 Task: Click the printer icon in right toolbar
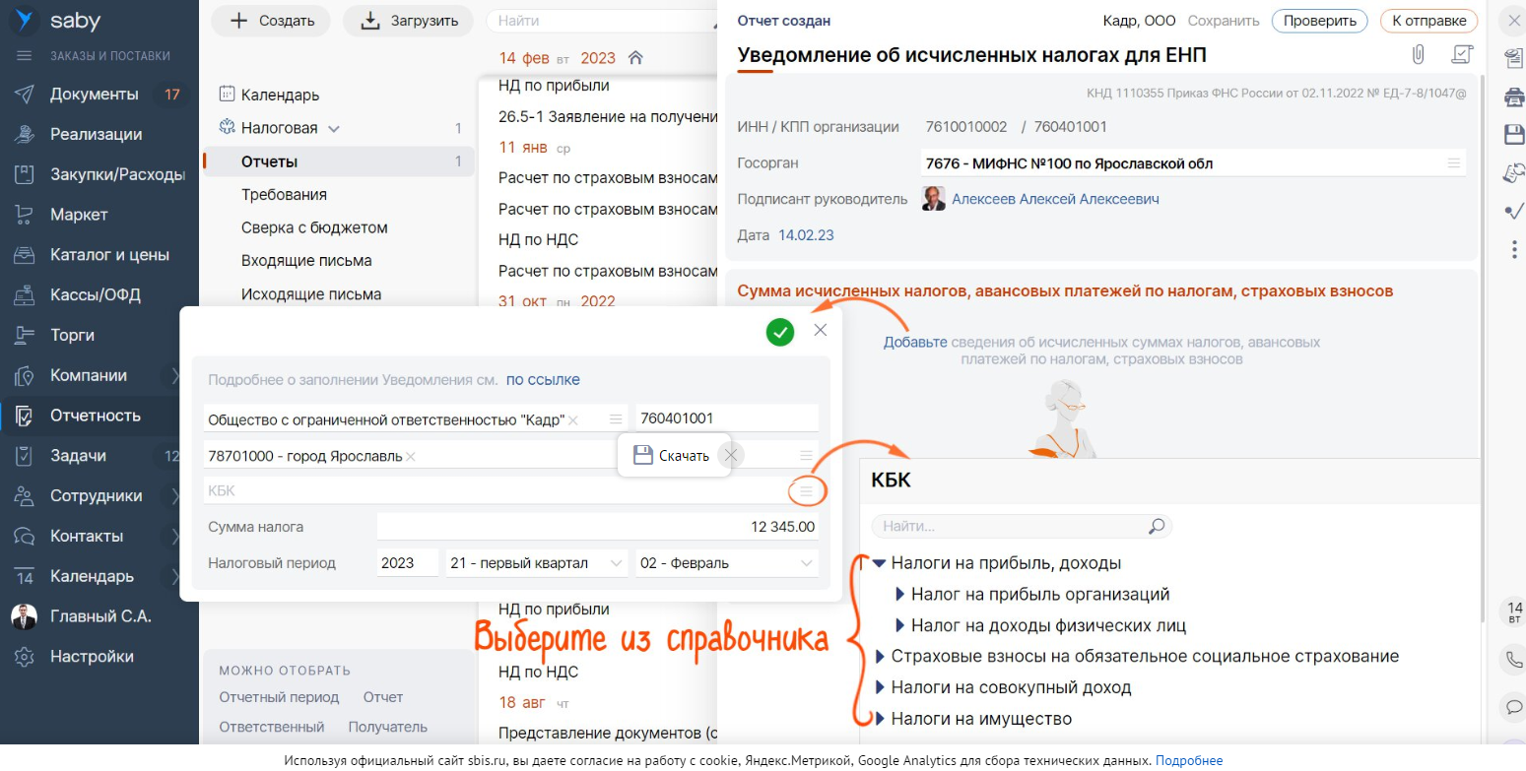1513,96
